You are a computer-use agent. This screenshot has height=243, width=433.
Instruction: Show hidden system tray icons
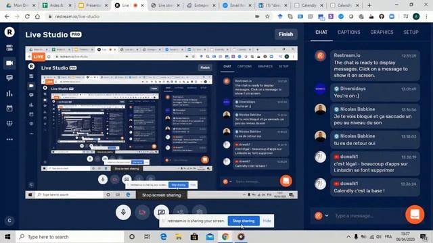[x=348, y=237]
